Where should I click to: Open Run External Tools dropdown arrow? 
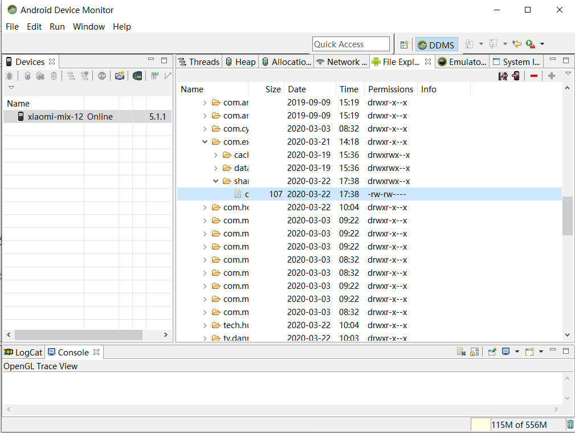click(x=542, y=44)
